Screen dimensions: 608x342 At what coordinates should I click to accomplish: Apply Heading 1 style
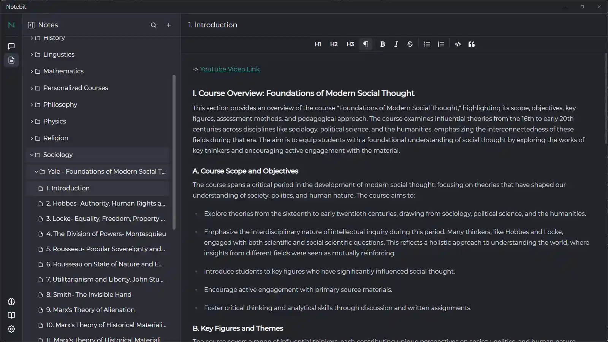coord(318,44)
